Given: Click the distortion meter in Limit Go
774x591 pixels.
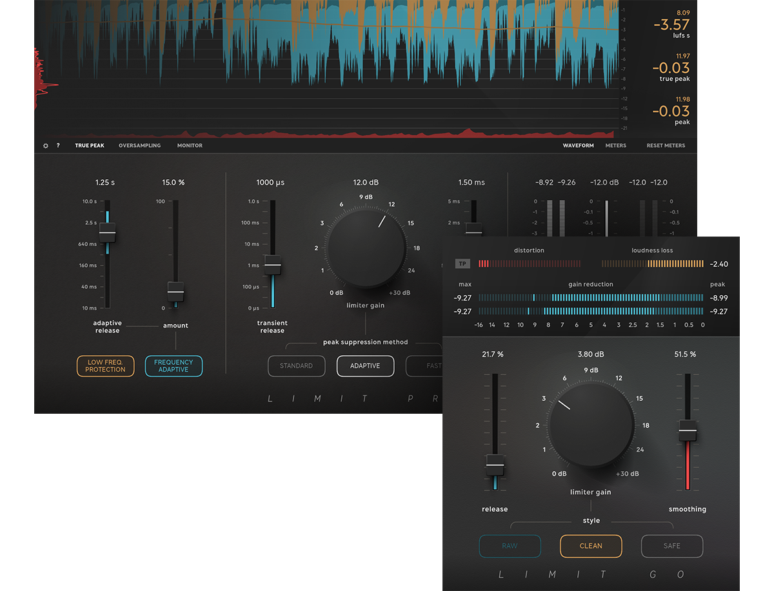Looking at the screenshot, I should click(530, 264).
